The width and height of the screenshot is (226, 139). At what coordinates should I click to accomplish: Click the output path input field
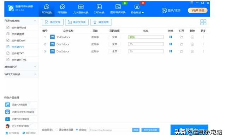click(x=111, y=130)
